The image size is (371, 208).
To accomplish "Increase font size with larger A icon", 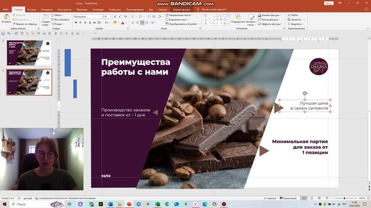I will 115,17.
